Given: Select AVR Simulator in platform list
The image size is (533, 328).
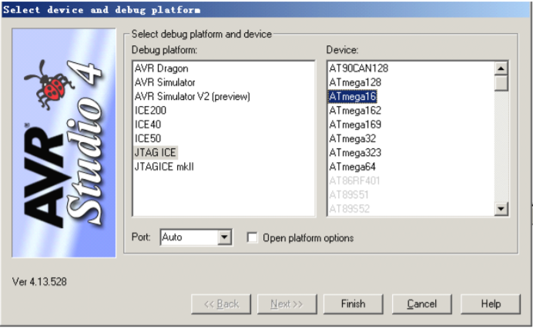Looking at the screenshot, I should [165, 82].
